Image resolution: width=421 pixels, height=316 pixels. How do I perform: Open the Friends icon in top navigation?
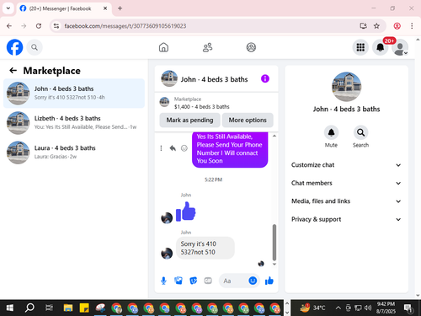pos(207,47)
